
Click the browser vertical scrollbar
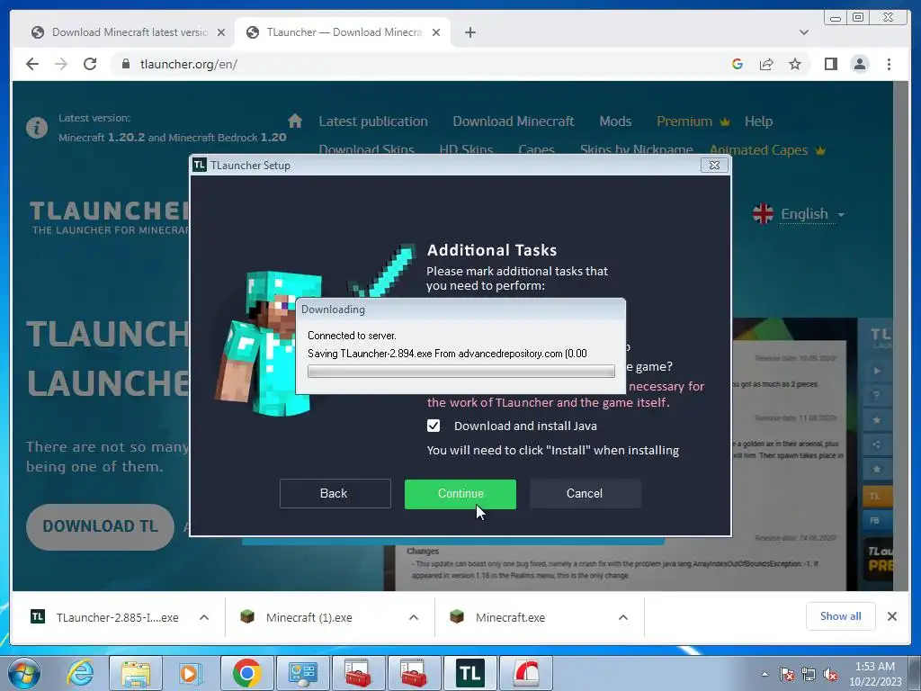901,337
